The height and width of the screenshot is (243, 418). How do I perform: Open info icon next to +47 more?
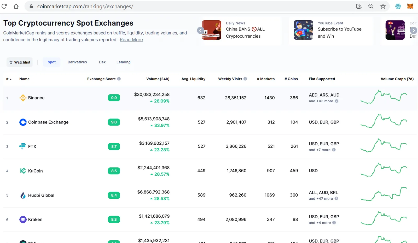tap(336, 198)
